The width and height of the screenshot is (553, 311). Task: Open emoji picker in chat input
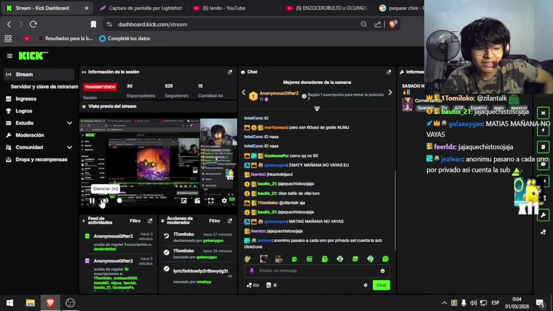382,271
